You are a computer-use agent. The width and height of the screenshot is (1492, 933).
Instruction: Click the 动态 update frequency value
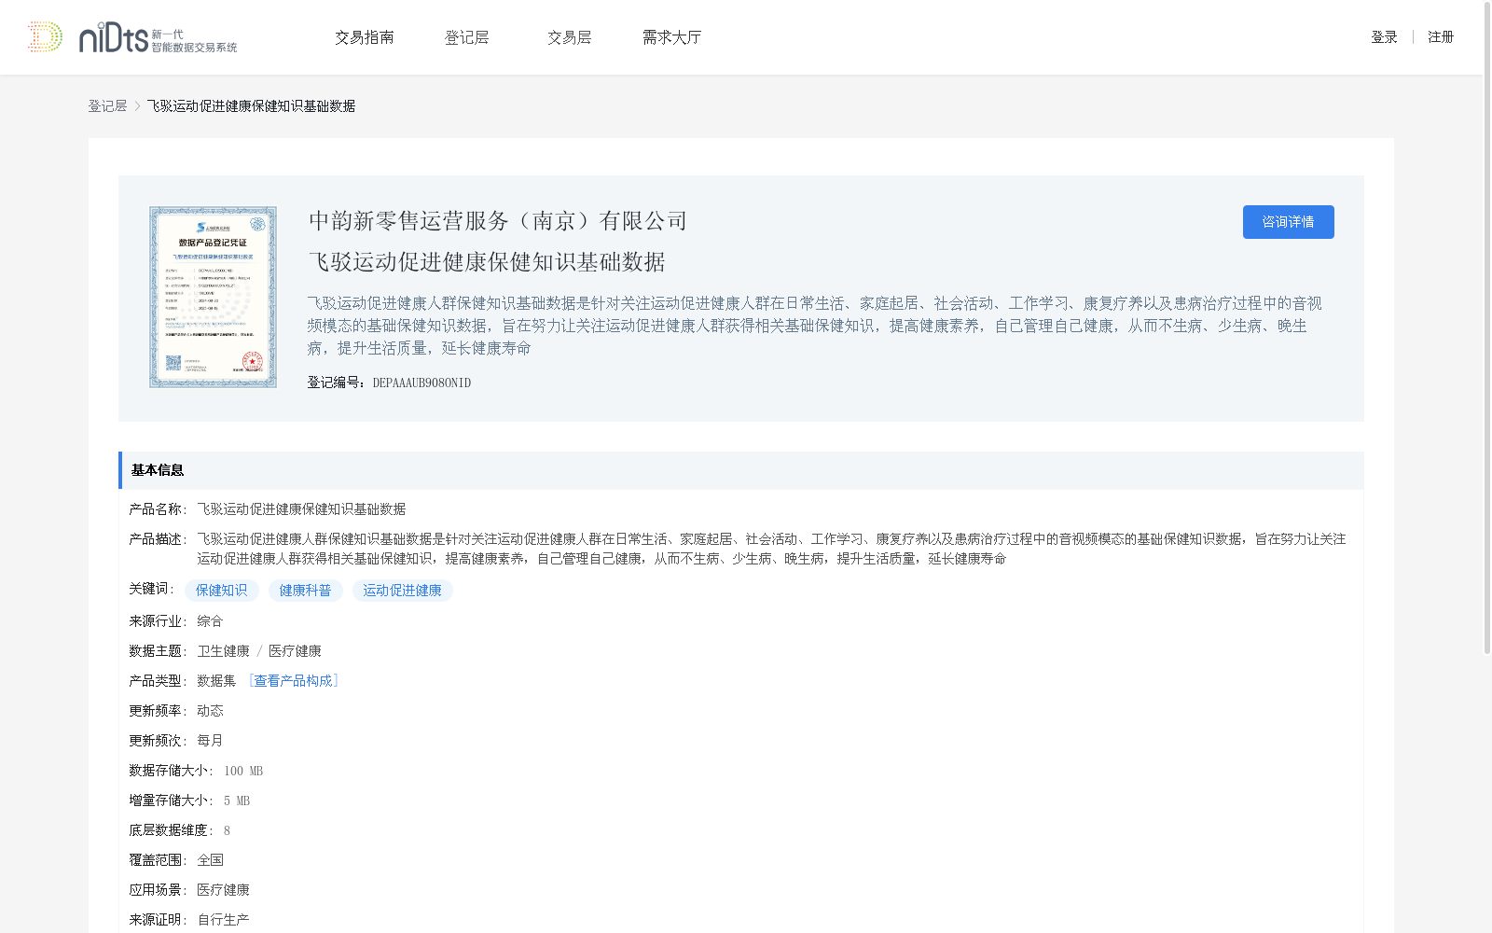point(210,711)
